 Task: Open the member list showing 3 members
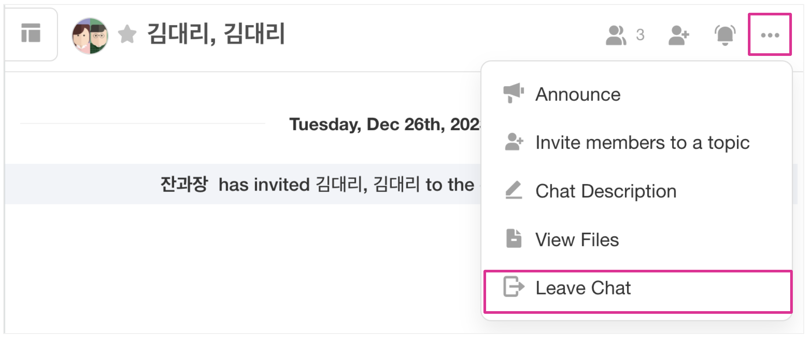click(x=616, y=35)
